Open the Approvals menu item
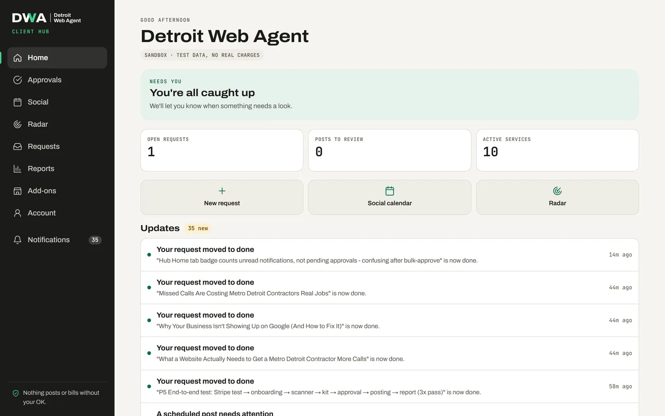This screenshot has height=416, width=665. click(x=57, y=80)
